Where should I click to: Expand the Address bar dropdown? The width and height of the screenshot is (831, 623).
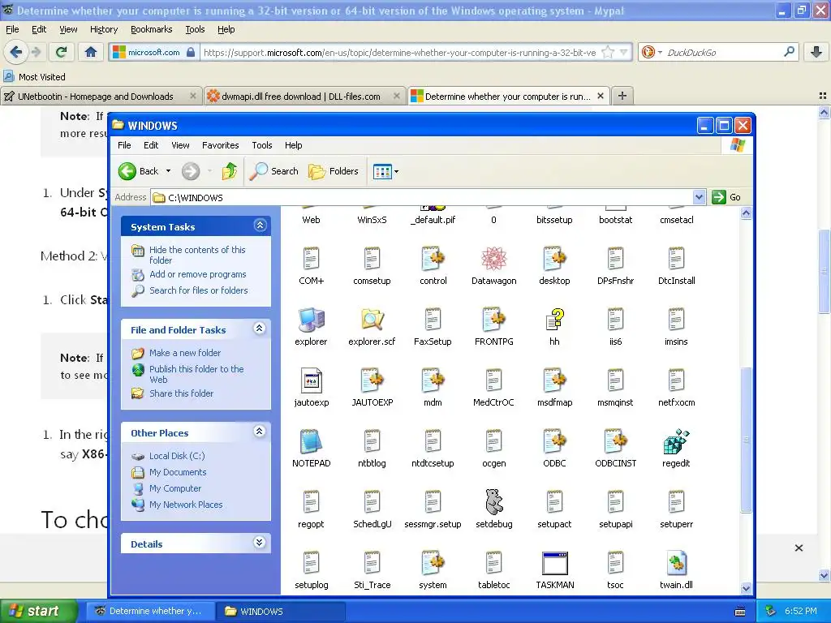point(699,198)
